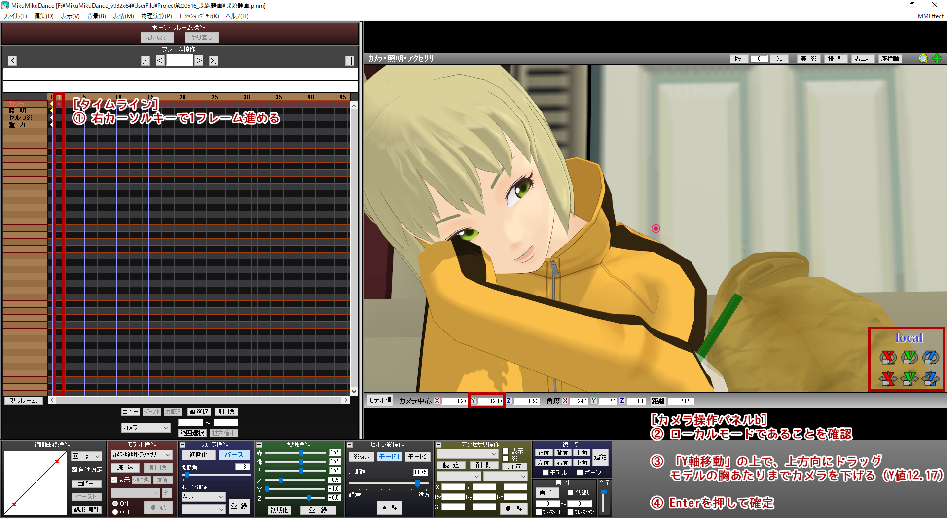This screenshot has height=518, width=947.
Task: Open the カメラ・照明・アクセサリ model dropdown
Action: pyautogui.click(x=141, y=455)
